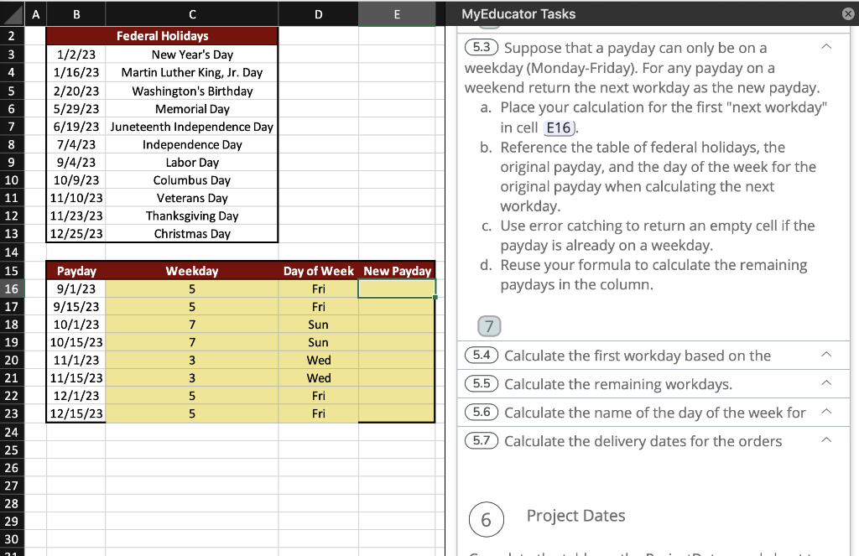Close the MyEducator Tasks panel
The image size is (859, 556).
(x=846, y=13)
